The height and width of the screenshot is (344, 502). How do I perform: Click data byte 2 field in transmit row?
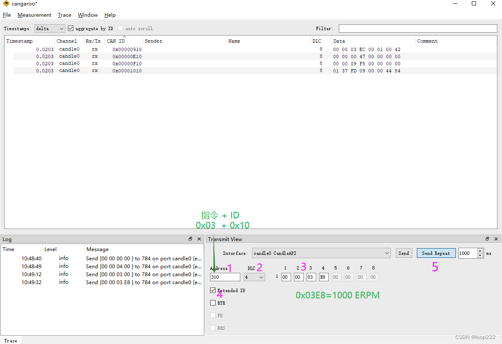(298, 277)
